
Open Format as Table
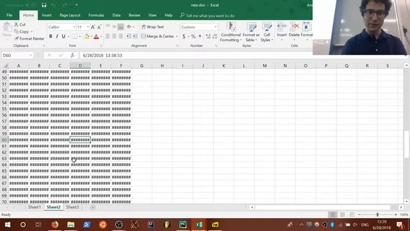click(251, 32)
